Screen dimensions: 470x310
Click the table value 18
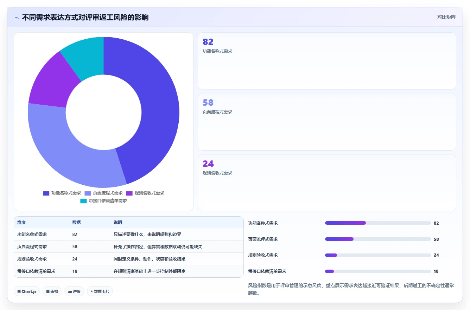click(x=75, y=271)
